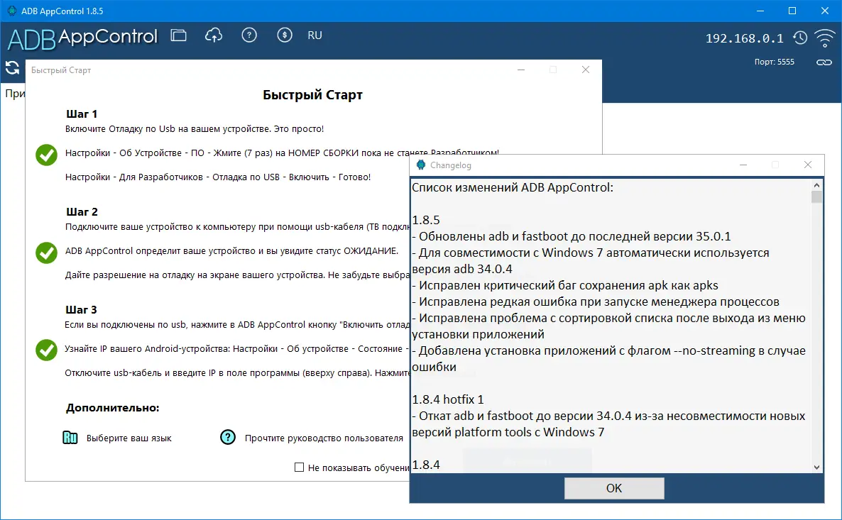Click Шаг 3 heading text
Screen dimensions: 842x520
82,309
